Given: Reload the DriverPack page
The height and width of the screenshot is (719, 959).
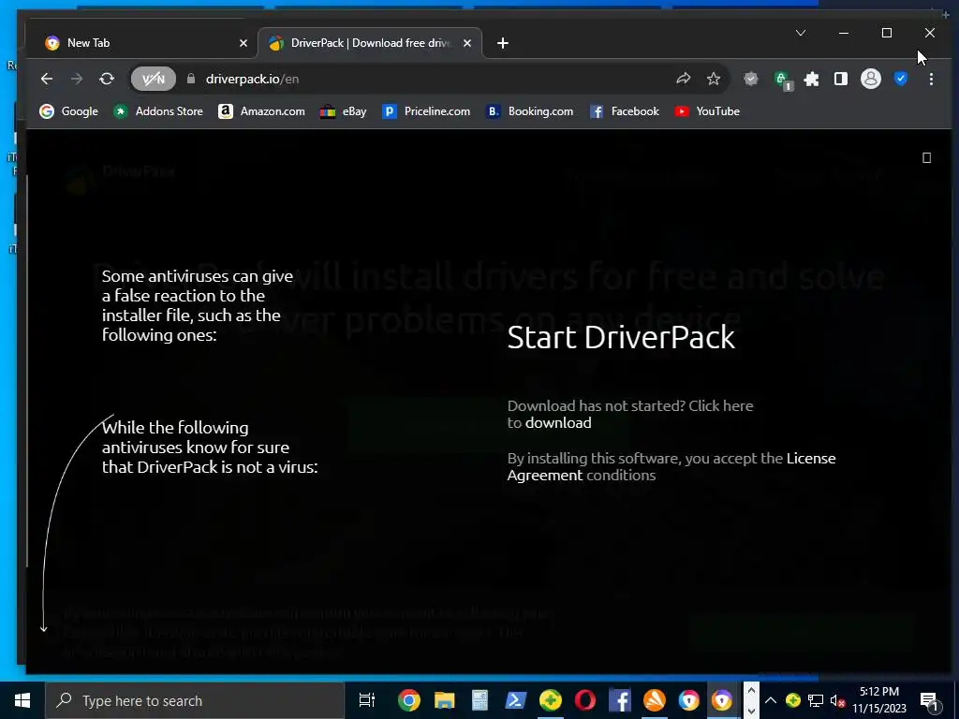Looking at the screenshot, I should click(x=107, y=79).
